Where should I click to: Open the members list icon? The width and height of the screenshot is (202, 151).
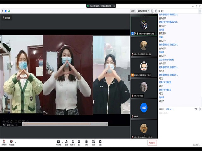[73, 143]
